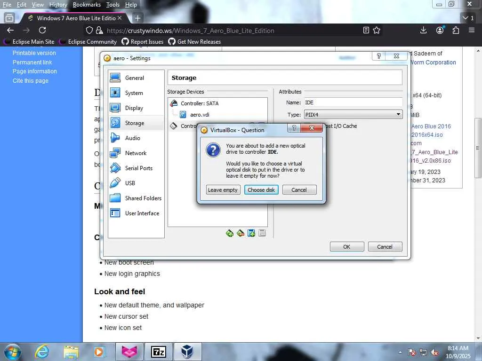This screenshot has height=361, width=482.
Task: Open the History menu
Action: pyautogui.click(x=58, y=5)
